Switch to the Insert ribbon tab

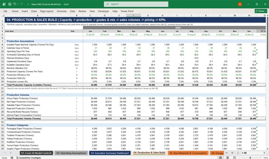25,11
